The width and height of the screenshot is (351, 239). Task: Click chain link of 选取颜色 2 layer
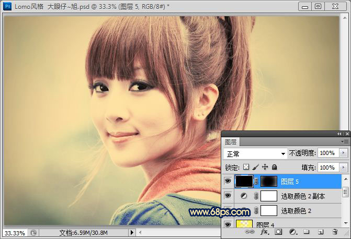(256, 211)
